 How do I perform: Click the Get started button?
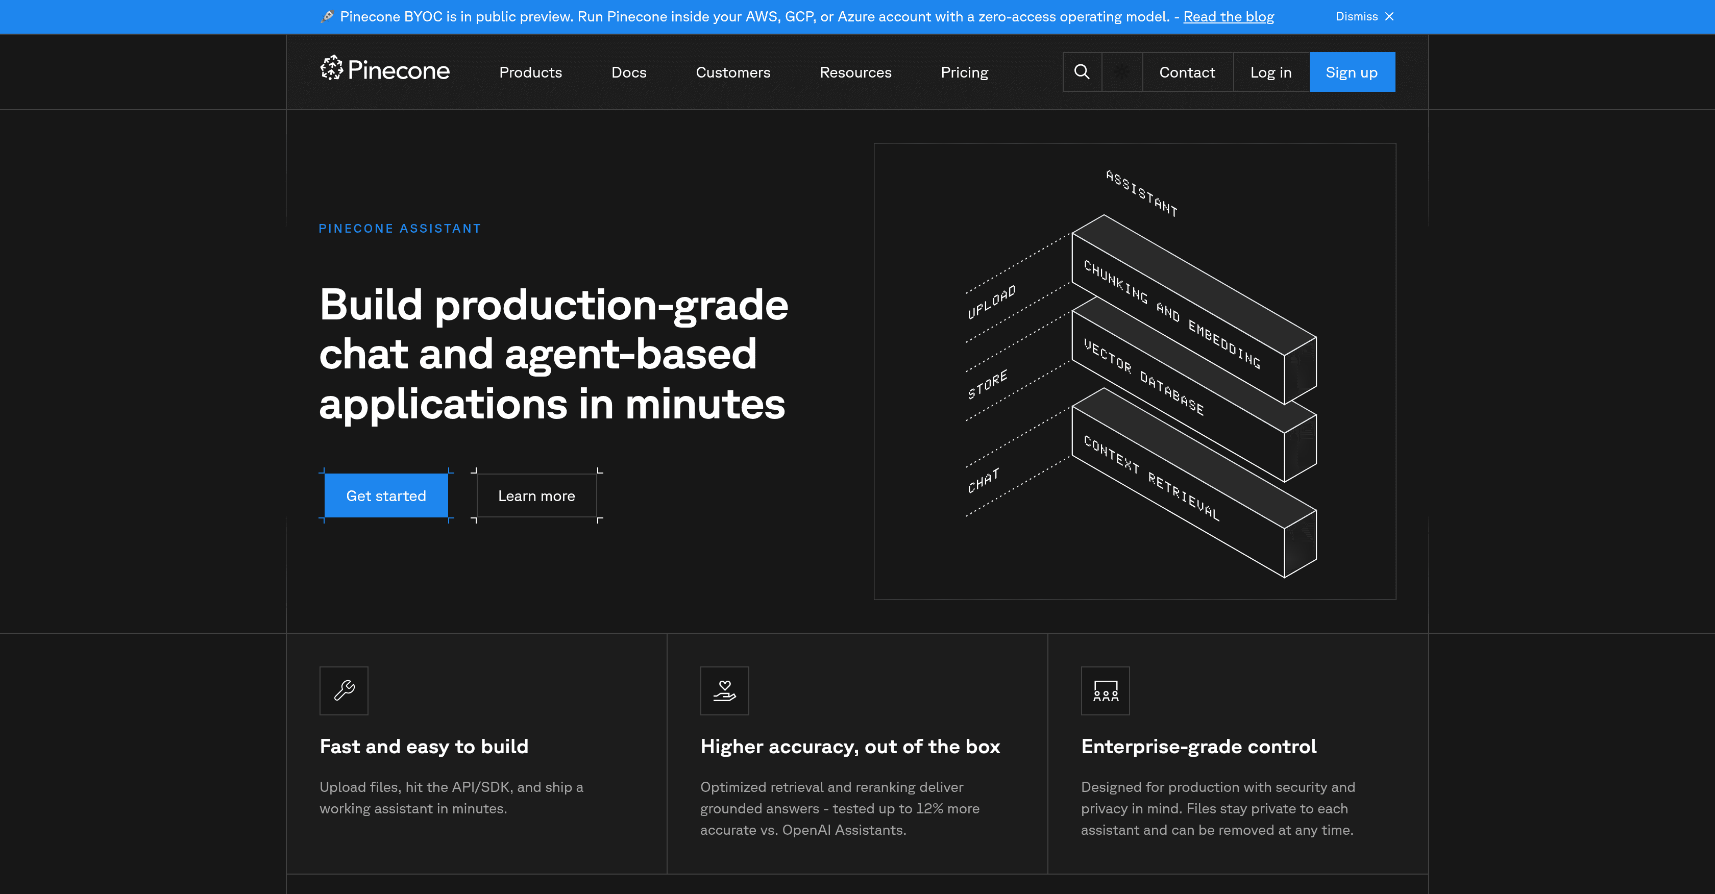pos(385,495)
